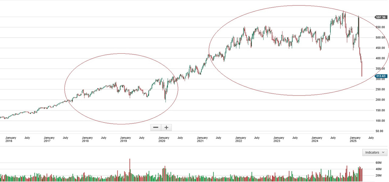
Task: Click the 40M volume axis label
Action: 379,169
